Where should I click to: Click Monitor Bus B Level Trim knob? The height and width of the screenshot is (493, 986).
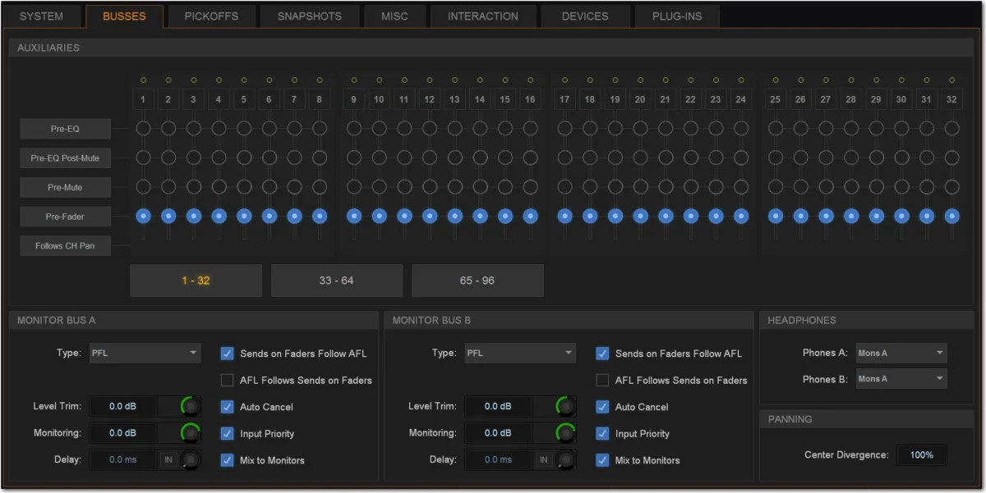click(x=566, y=406)
